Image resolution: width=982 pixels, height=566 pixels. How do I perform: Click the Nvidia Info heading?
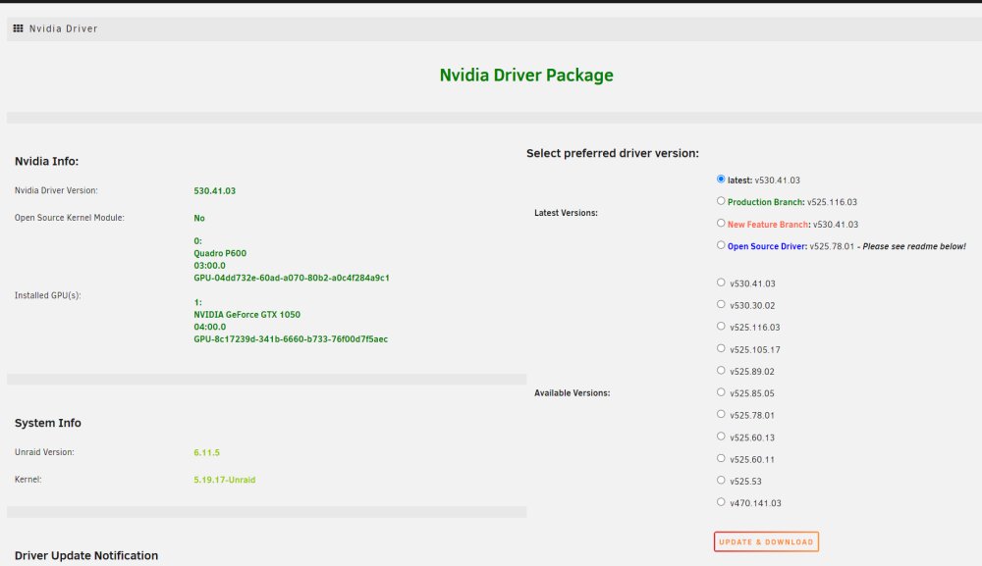(46, 161)
